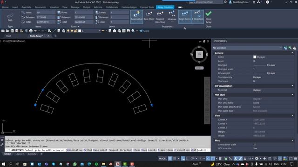Click the Undo arrow icon
Image resolution: width=298 pixels, height=167 pixels.
click(35, 31)
